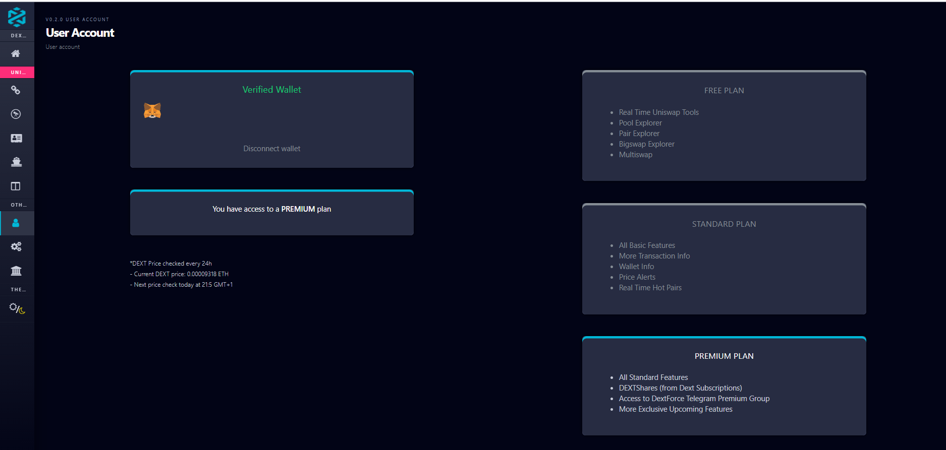Click '*DEXT Price checked every 24h' note
Viewport: 946px width, 450px height.
coord(171,264)
